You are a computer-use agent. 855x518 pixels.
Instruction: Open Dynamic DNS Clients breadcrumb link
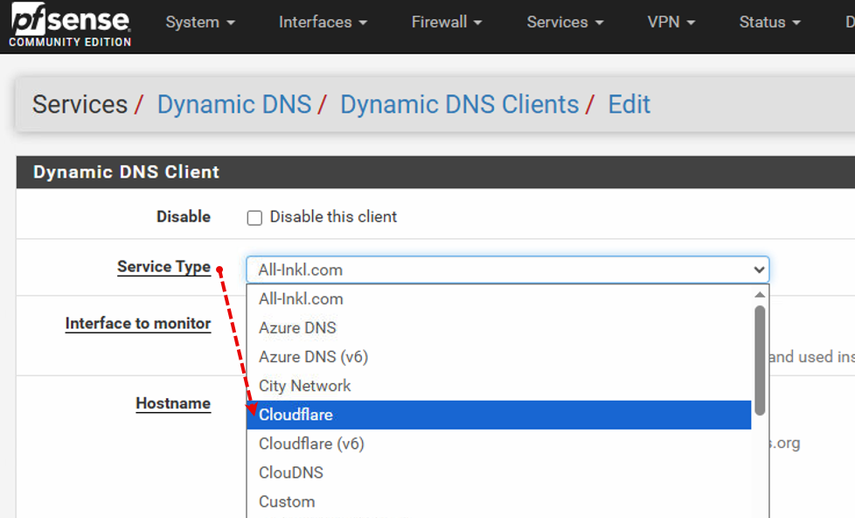pos(459,104)
